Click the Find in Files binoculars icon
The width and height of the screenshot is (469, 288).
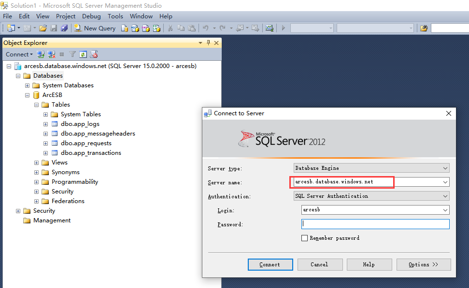click(424, 28)
